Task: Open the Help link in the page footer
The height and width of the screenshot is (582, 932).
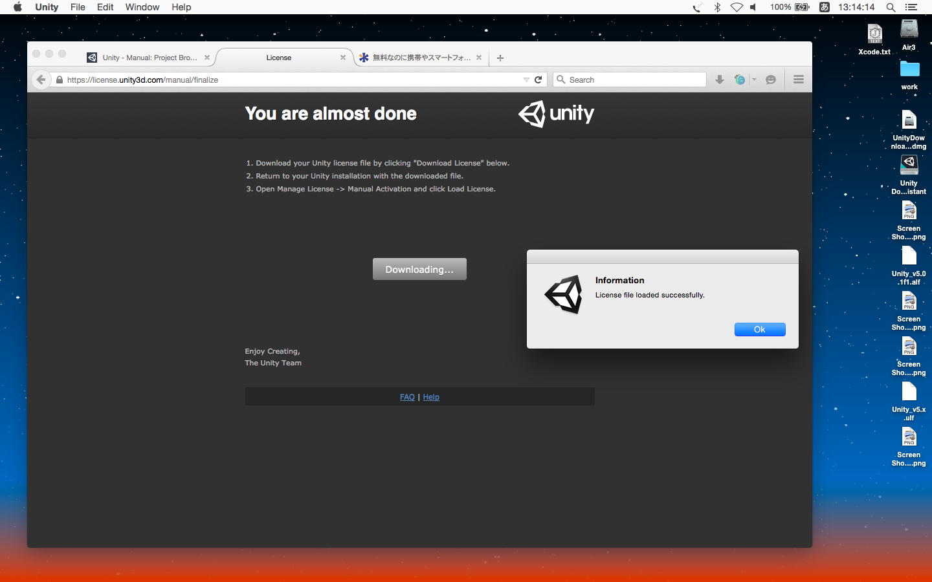Action: (x=431, y=397)
